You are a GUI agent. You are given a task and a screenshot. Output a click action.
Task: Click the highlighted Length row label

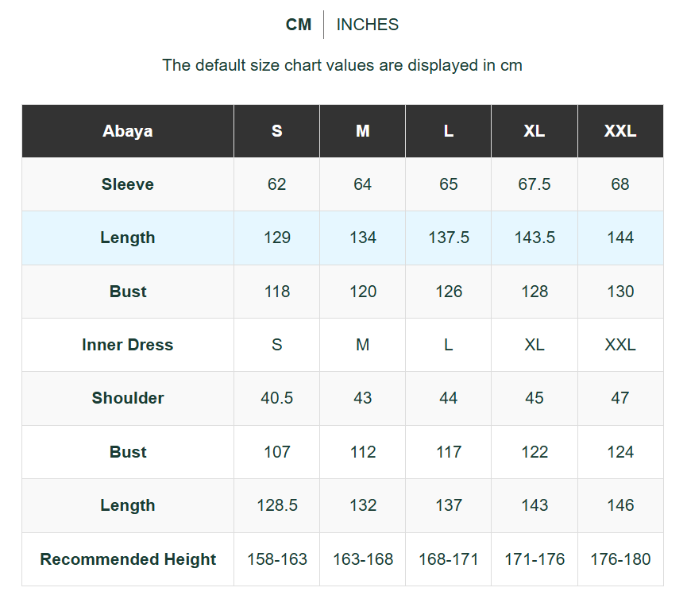tap(127, 238)
